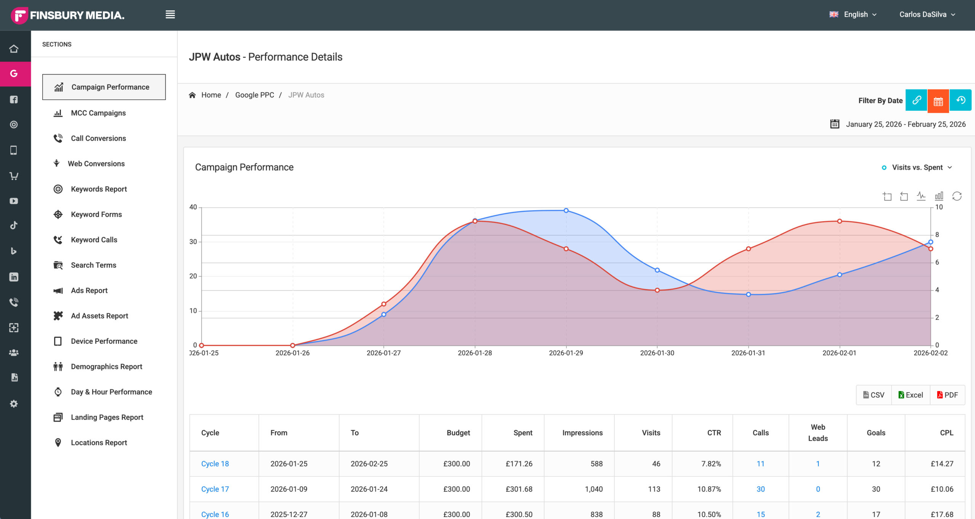Switch chart to line chart view
Viewport: 975px width, 519px height.
click(921, 196)
